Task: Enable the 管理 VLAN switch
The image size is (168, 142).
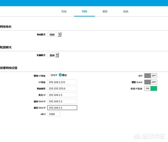Action: point(150,82)
